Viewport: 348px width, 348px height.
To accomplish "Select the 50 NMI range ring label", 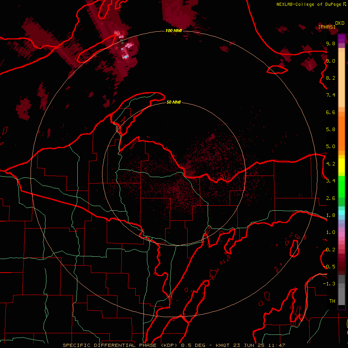I will coord(174,102).
